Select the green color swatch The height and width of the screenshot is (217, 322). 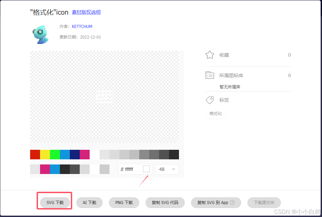pyautogui.click(x=55, y=155)
